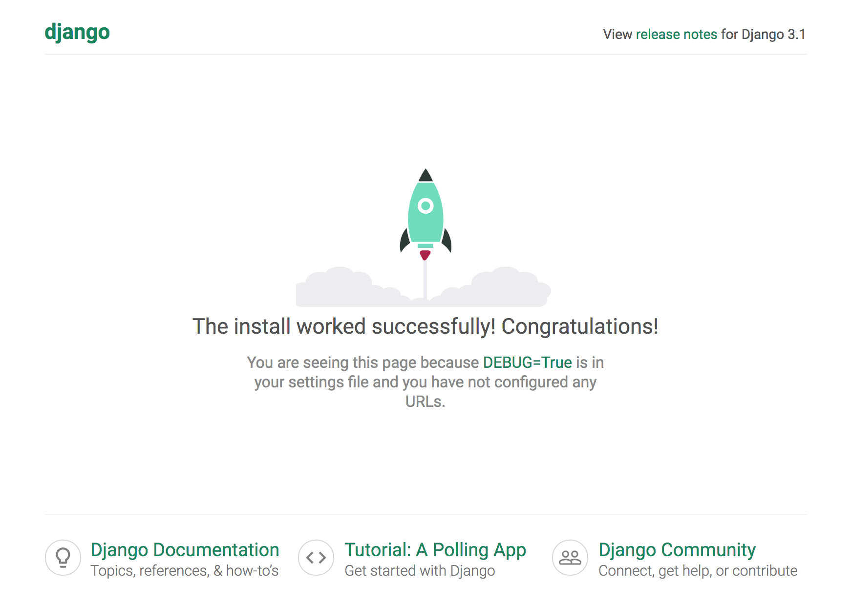Open the release notes link
851x604 pixels.
tap(676, 34)
